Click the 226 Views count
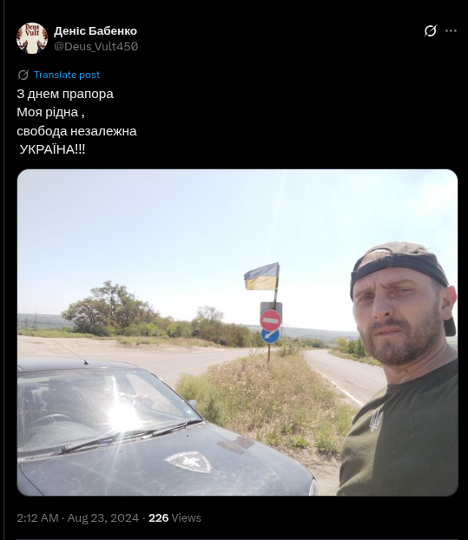This screenshot has height=540, width=468. point(175,518)
